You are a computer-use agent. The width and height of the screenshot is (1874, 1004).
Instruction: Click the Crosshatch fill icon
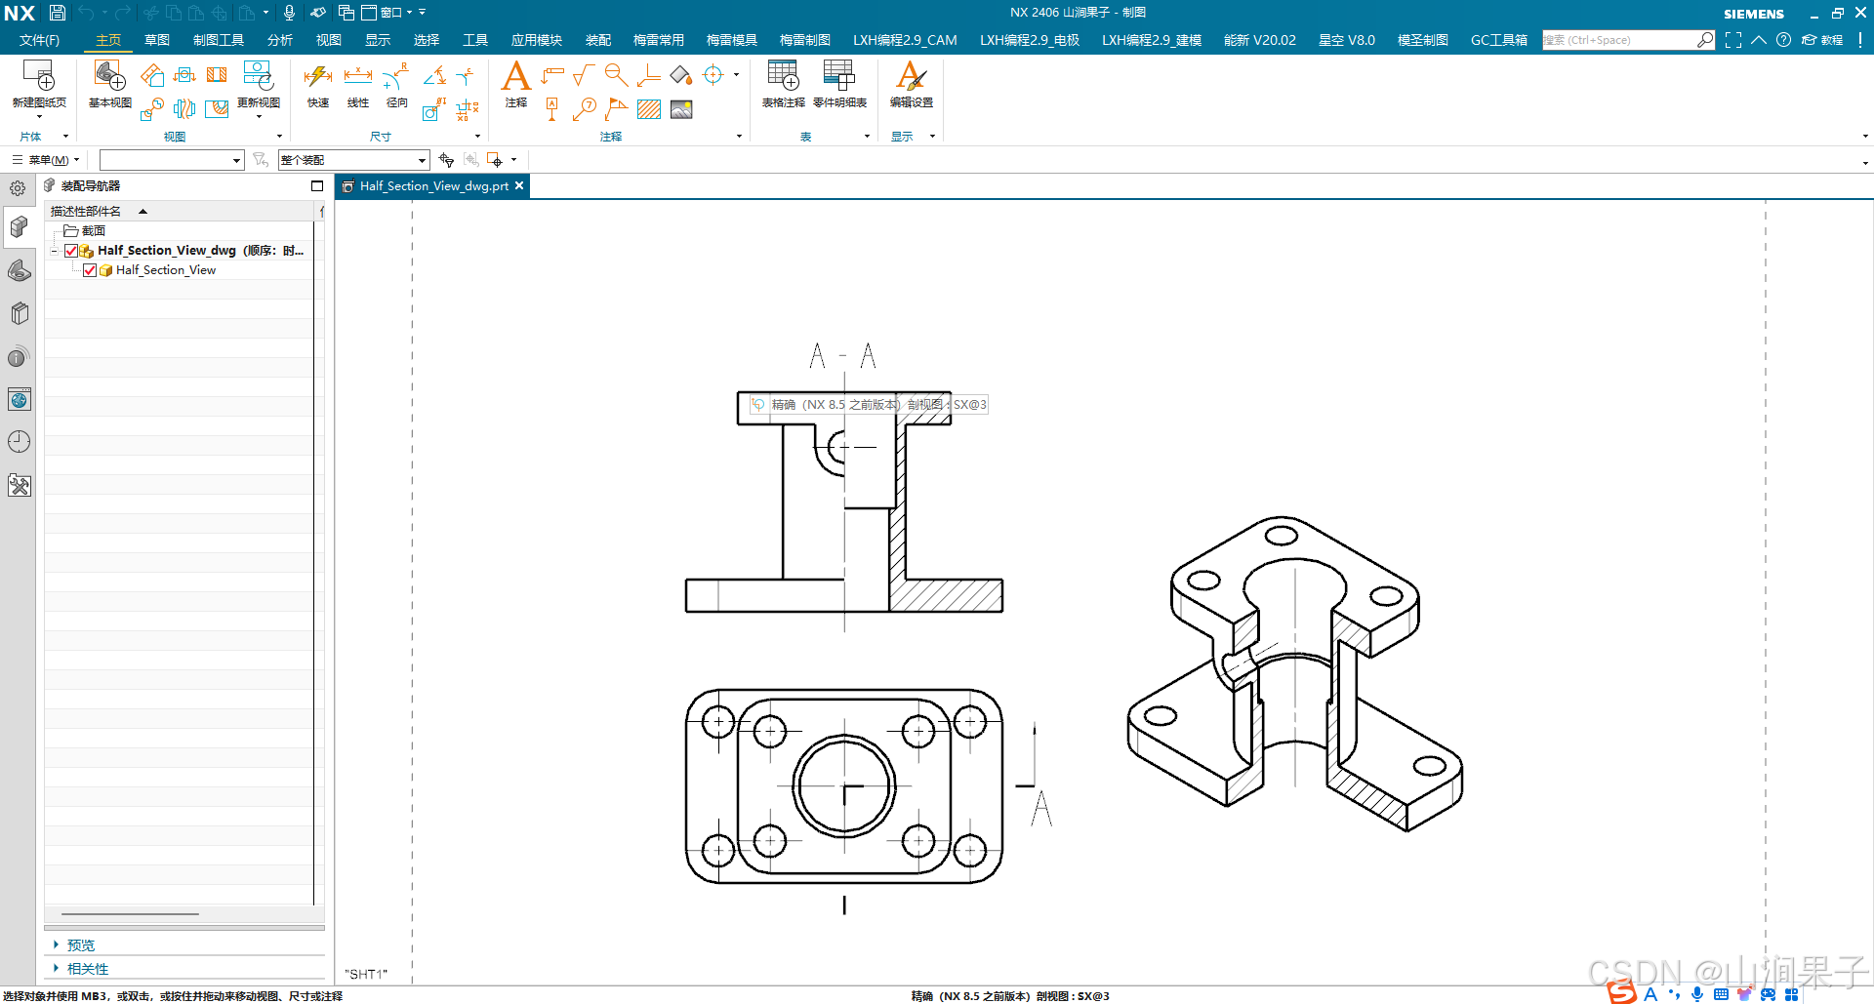[x=649, y=109]
